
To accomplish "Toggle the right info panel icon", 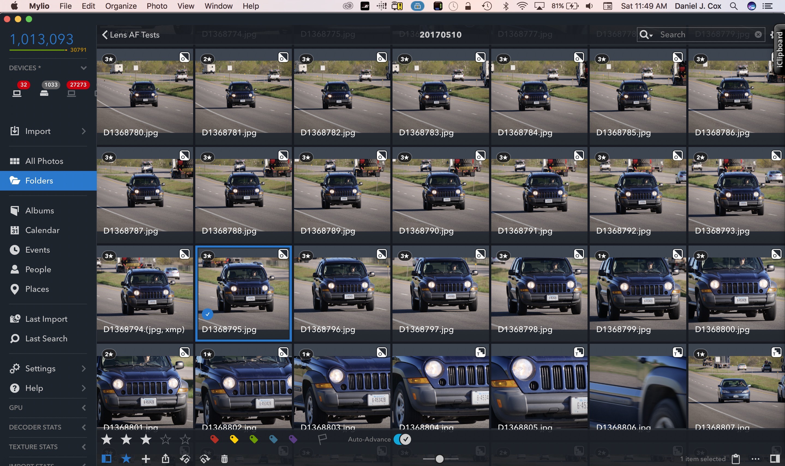I will 775,459.
